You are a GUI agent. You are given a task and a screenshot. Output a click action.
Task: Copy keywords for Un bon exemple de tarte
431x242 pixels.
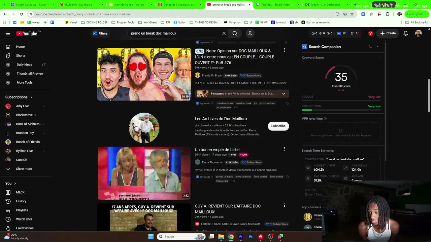pyautogui.click(x=287, y=177)
